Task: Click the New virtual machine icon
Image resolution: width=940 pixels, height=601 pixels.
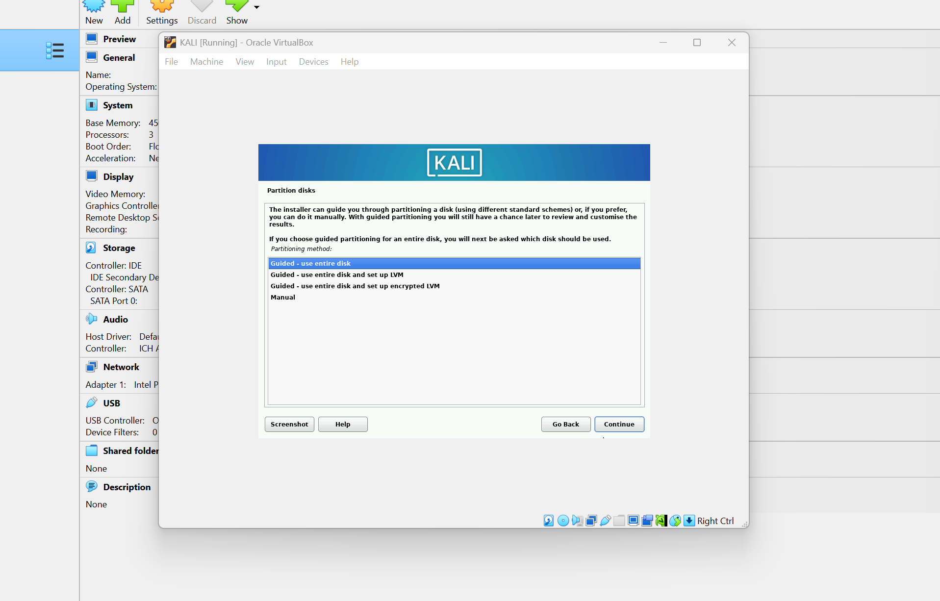Action: [94, 6]
